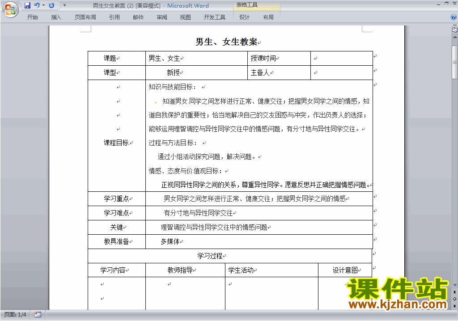The width and height of the screenshot is (458, 321).
Task: Go to the 开发工具 tab
Action: click(x=215, y=17)
